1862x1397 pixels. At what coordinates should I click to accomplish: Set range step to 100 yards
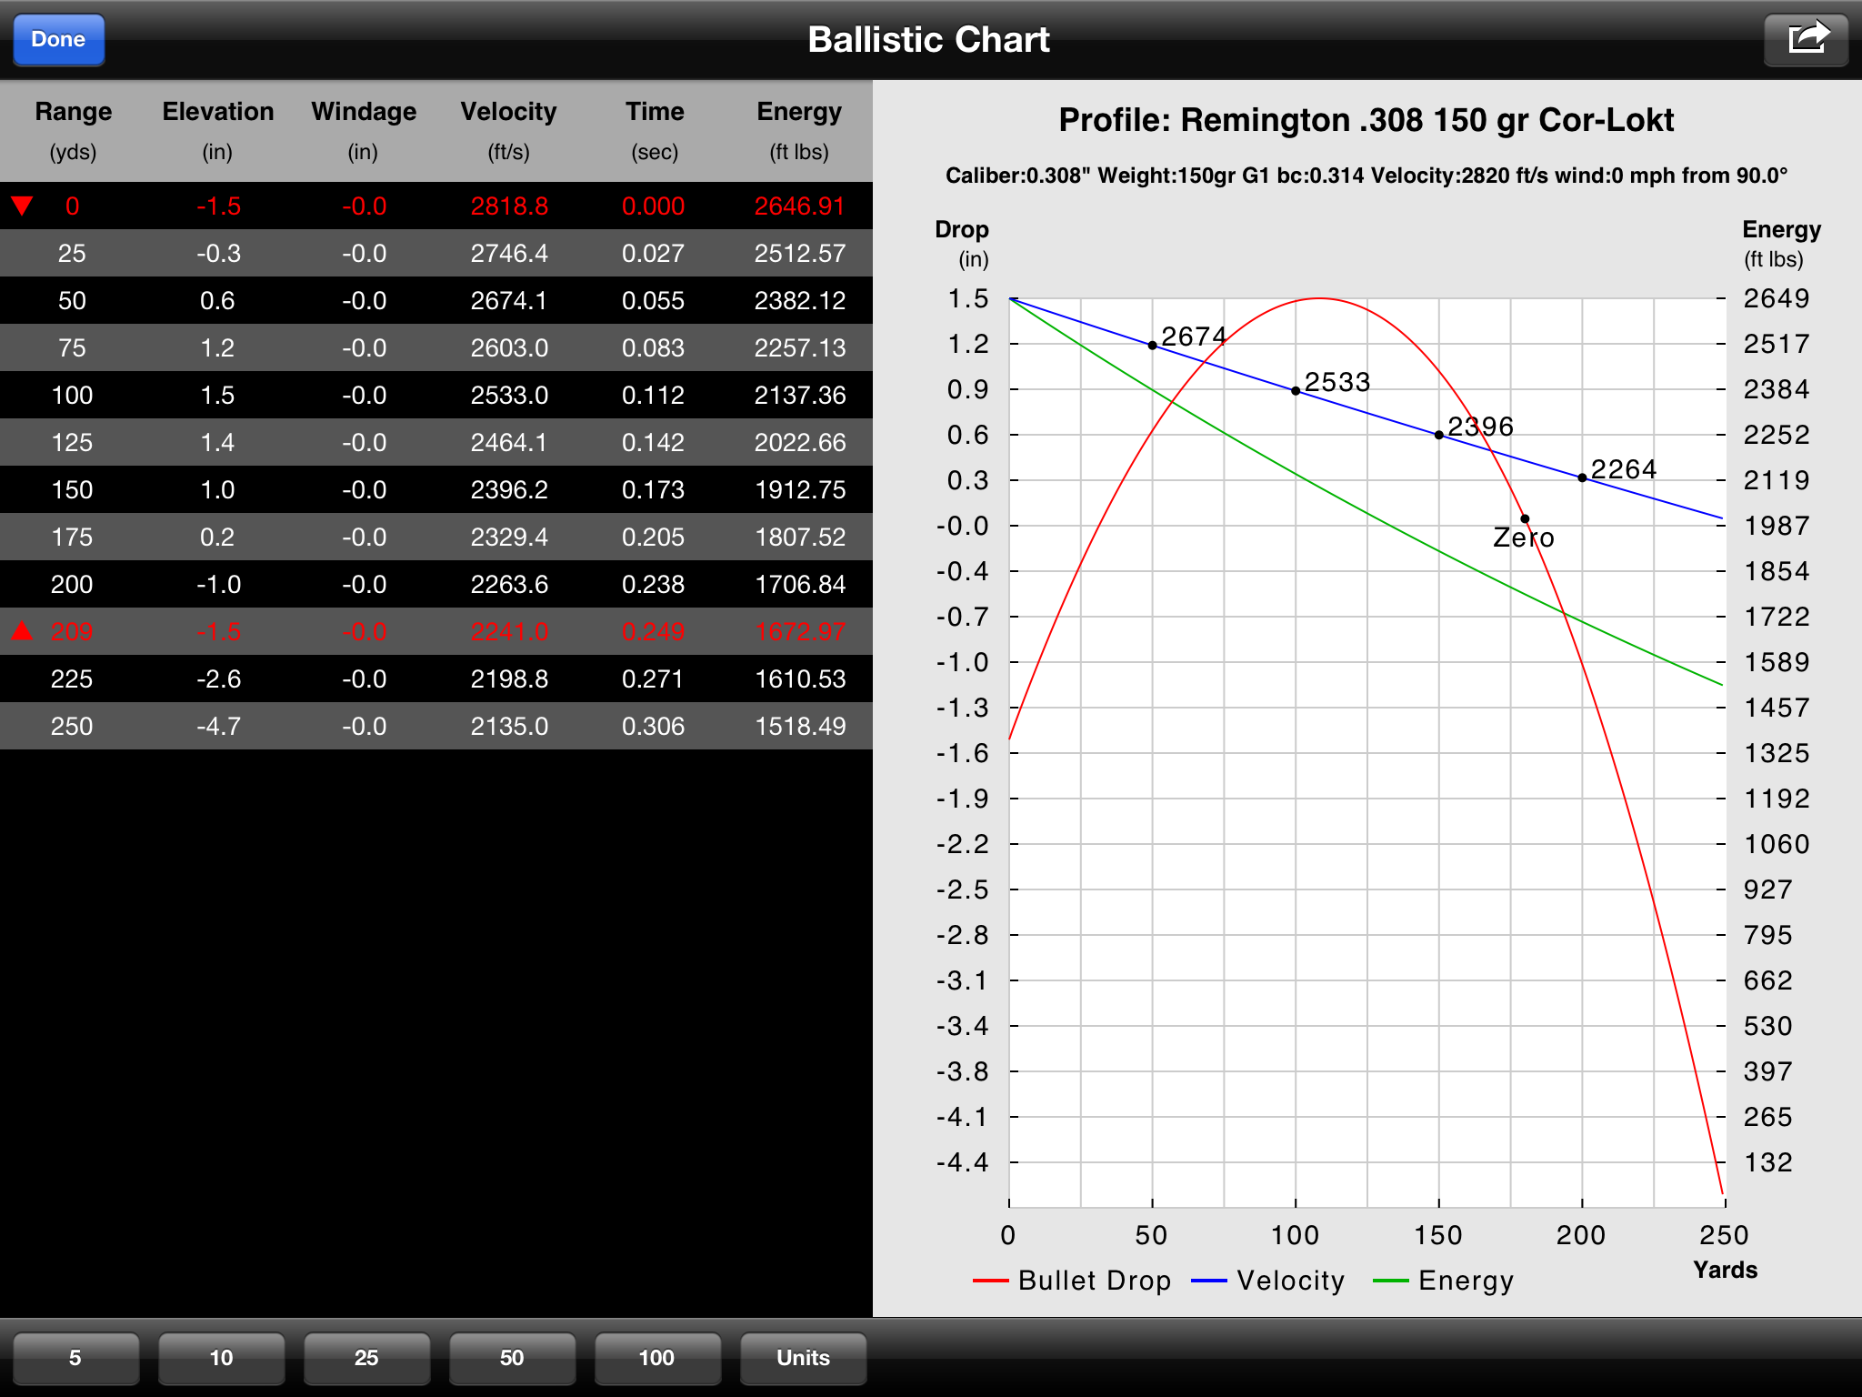(x=657, y=1358)
